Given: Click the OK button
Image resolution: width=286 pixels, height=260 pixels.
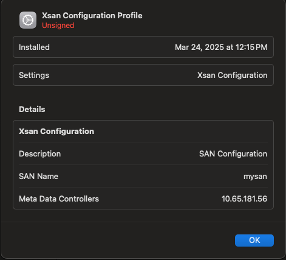Looking at the screenshot, I should click(254, 241).
